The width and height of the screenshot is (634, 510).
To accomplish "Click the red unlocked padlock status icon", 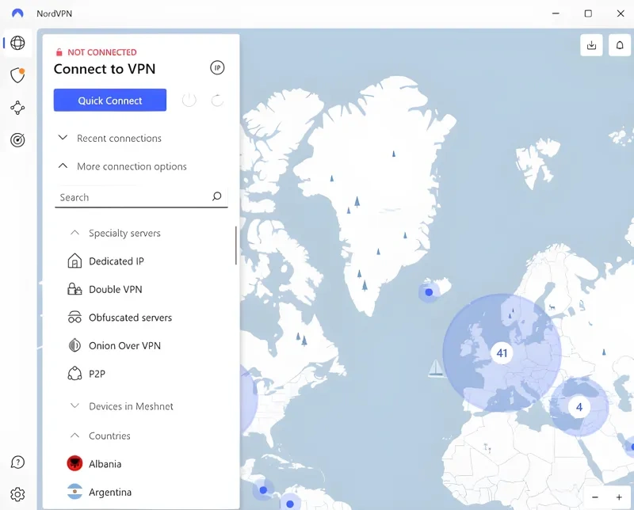I will pyautogui.click(x=59, y=52).
